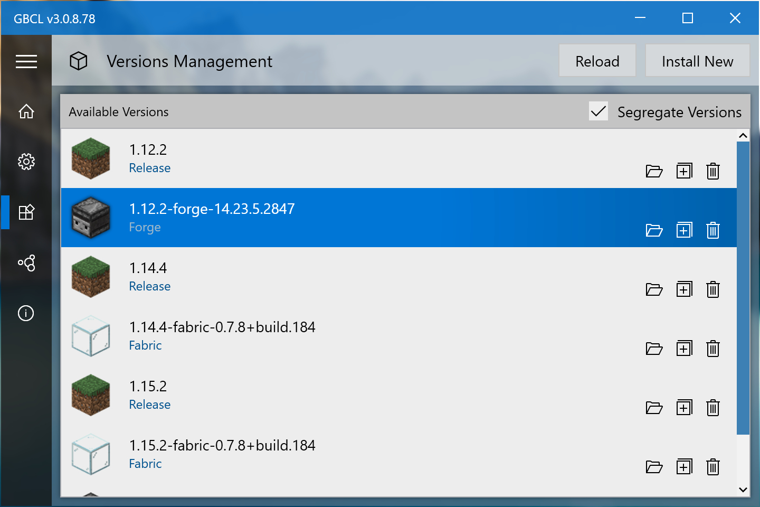
Task: Click the Forge label in highlighted row
Action: point(145,228)
